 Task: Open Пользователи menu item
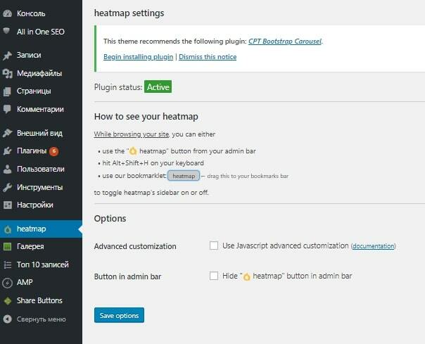tap(41, 169)
